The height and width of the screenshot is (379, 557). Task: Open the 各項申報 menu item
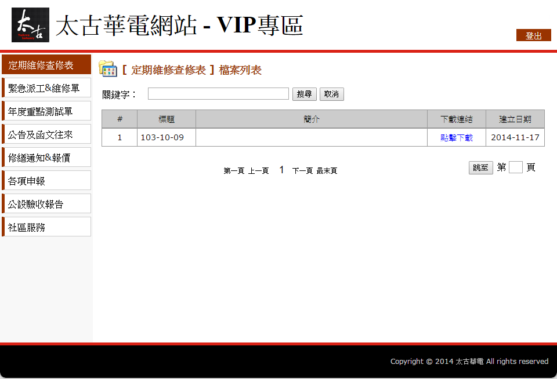[x=46, y=181]
